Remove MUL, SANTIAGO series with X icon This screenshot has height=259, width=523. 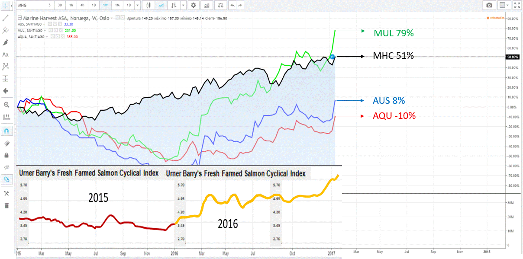61,30
